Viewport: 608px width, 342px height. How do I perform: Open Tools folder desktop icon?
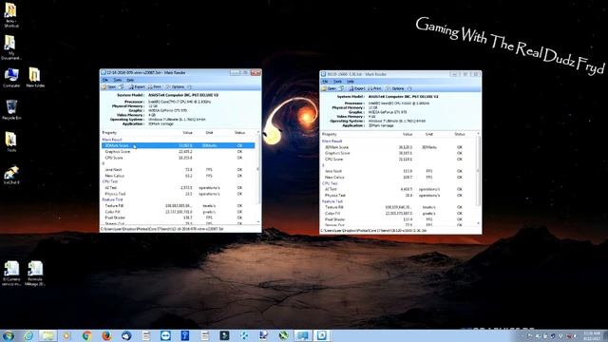(x=11, y=142)
